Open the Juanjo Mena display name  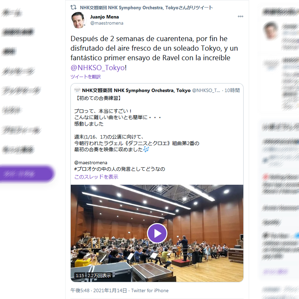[x=104, y=17]
